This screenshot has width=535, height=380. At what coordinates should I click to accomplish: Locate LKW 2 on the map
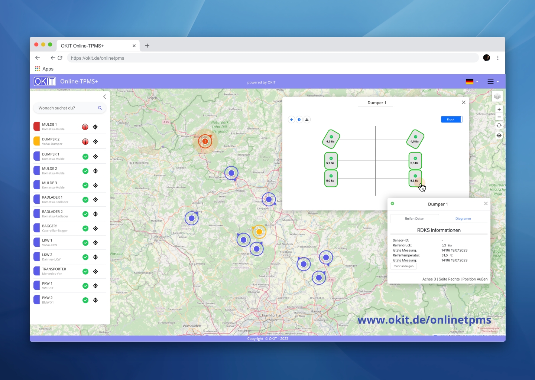click(95, 257)
